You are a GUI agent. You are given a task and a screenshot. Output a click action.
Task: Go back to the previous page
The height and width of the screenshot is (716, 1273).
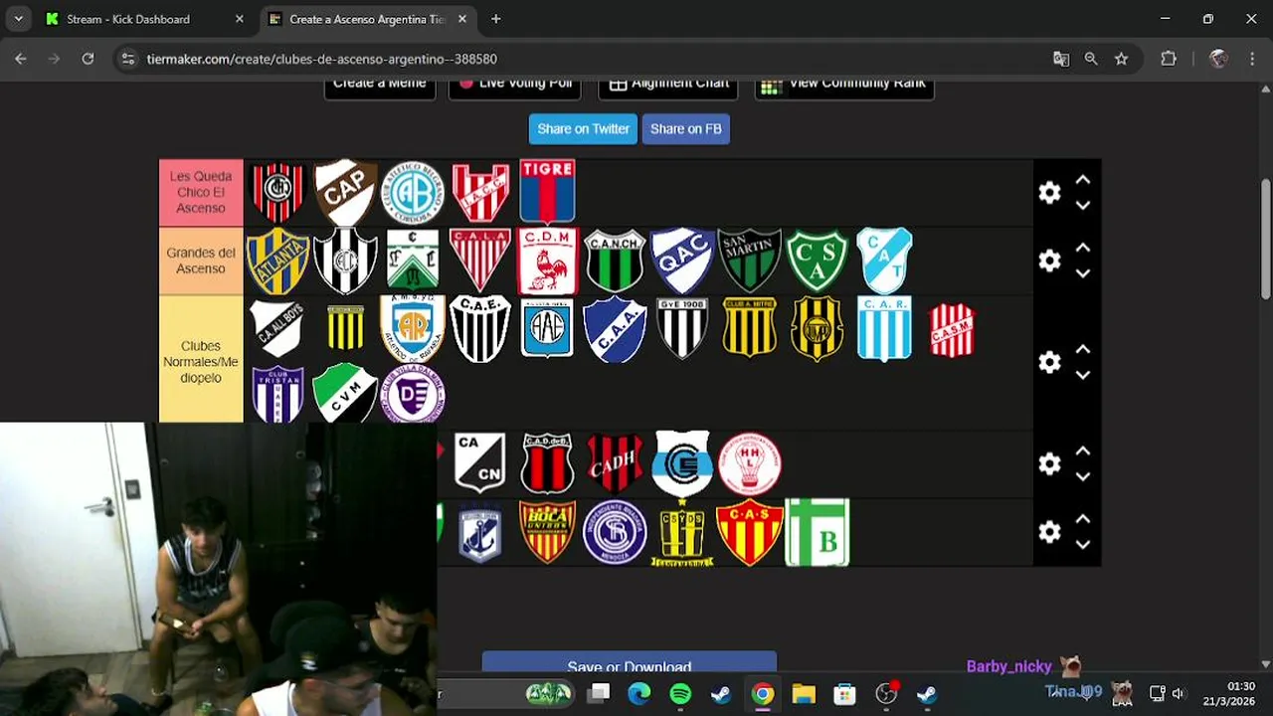tap(21, 59)
